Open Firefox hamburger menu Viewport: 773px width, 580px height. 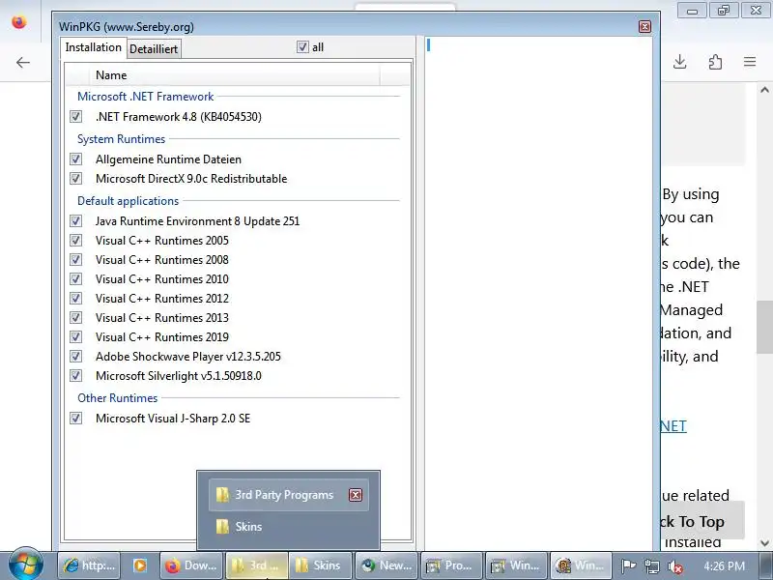click(x=750, y=62)
